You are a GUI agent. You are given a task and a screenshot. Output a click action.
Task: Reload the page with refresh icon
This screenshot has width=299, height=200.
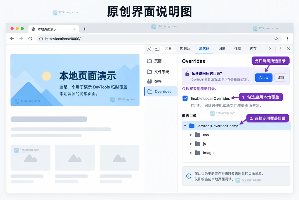tap(30, 39)
